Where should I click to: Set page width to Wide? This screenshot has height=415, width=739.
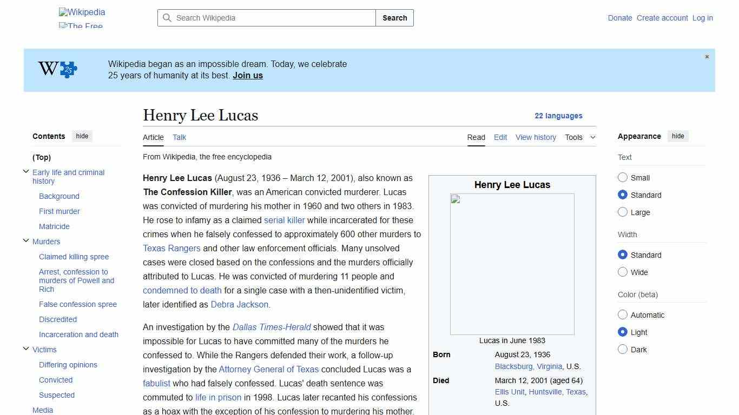pyautogui.click(x=623, y=272)
